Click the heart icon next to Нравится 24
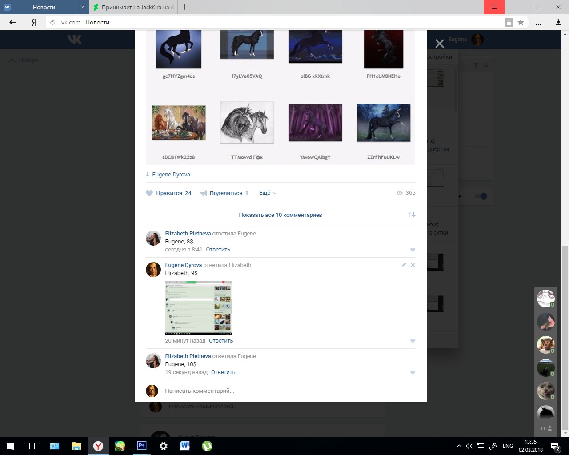Viewport: 569px width, 455px height. click(149, 193)
